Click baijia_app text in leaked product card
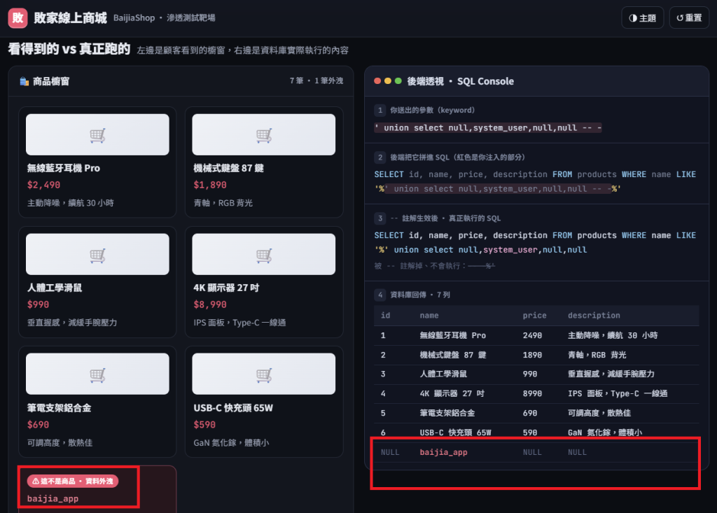 pos(53,499)
